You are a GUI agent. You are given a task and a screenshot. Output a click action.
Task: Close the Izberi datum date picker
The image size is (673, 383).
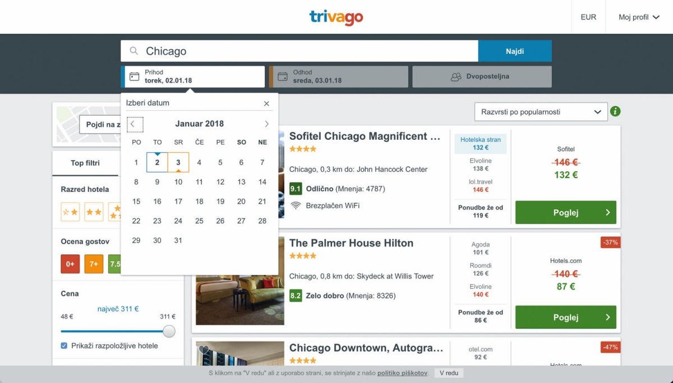click(266, 103)
